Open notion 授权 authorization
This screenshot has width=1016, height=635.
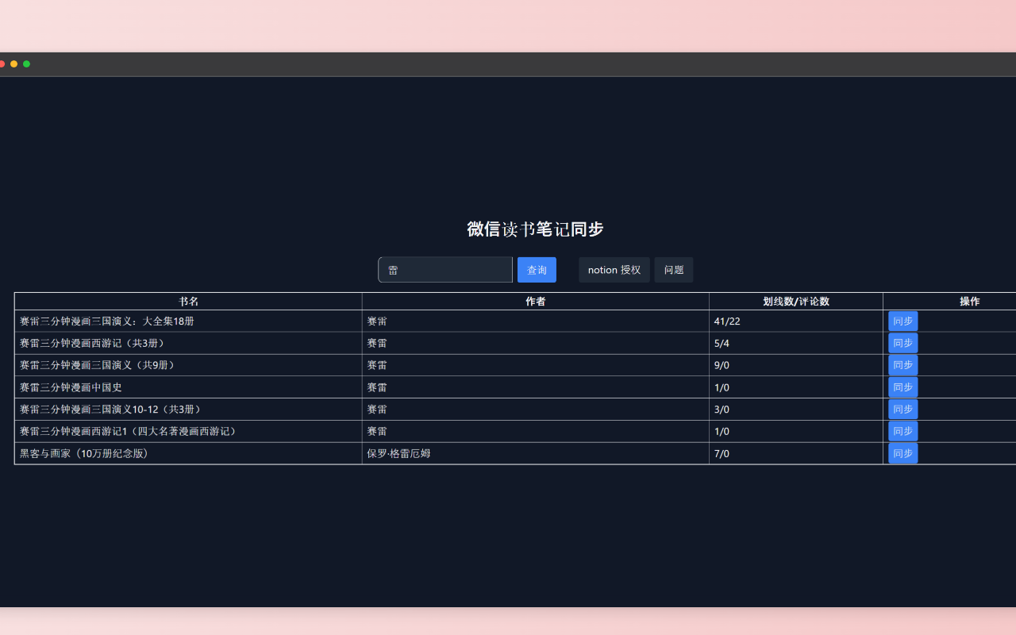[x=614, y=270]
